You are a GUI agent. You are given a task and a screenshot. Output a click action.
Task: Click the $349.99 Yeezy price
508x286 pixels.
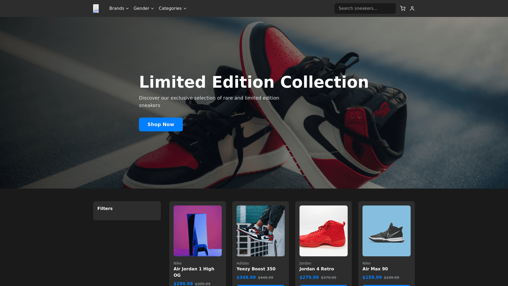(x=246, y=277)
